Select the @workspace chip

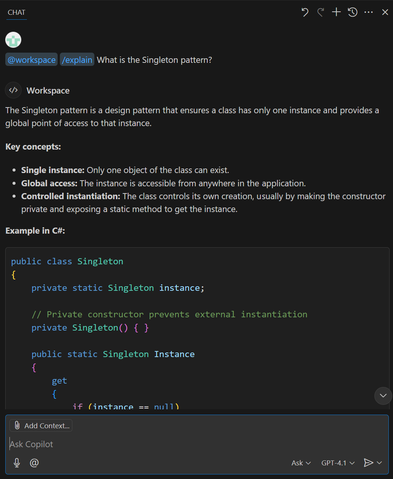[x=31, y=59]
